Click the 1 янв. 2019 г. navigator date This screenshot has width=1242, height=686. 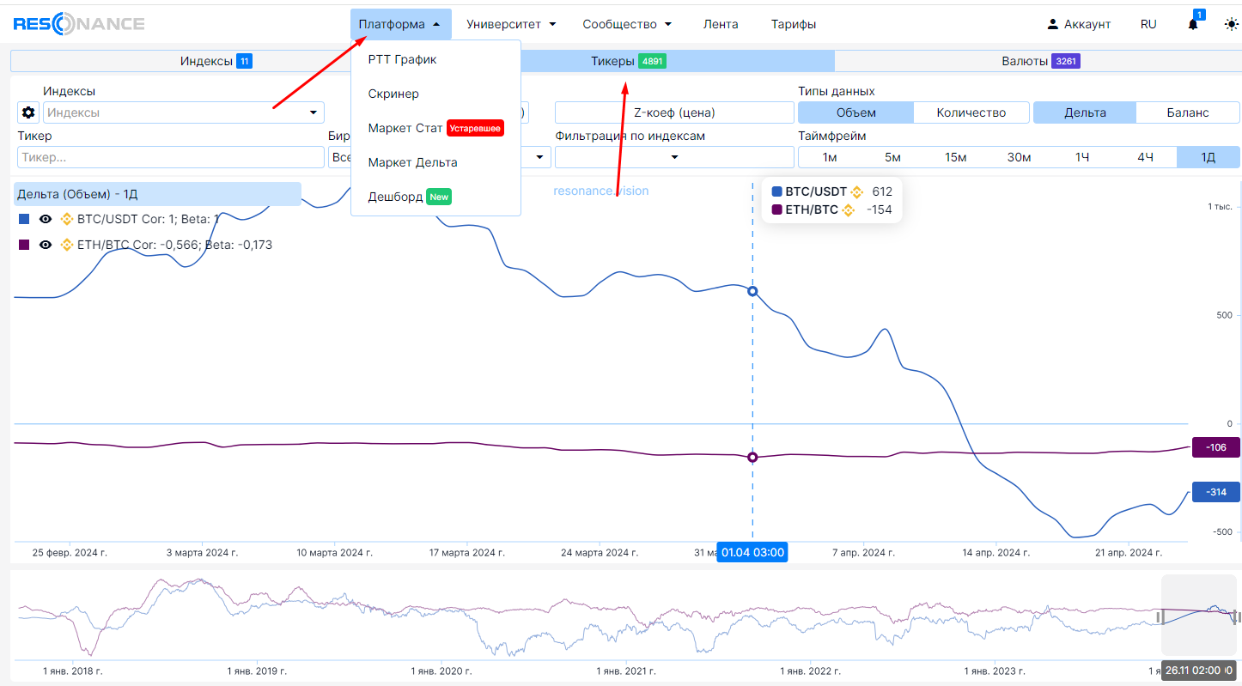point(257,671)
